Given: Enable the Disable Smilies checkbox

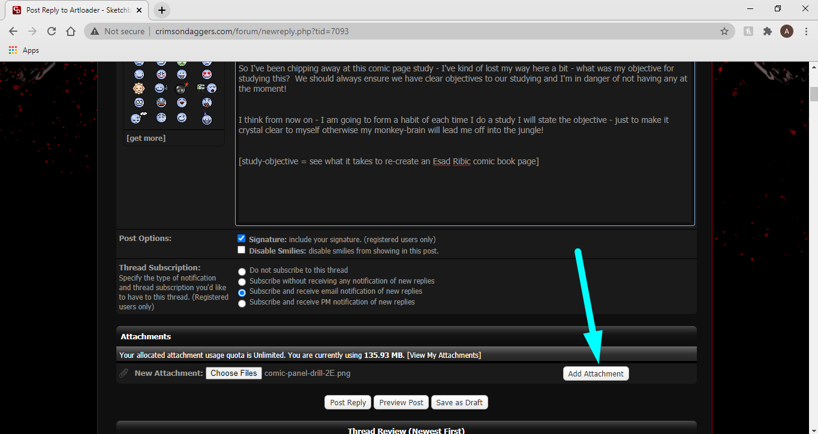Looking at the screenshot, I should coord(242,250).
